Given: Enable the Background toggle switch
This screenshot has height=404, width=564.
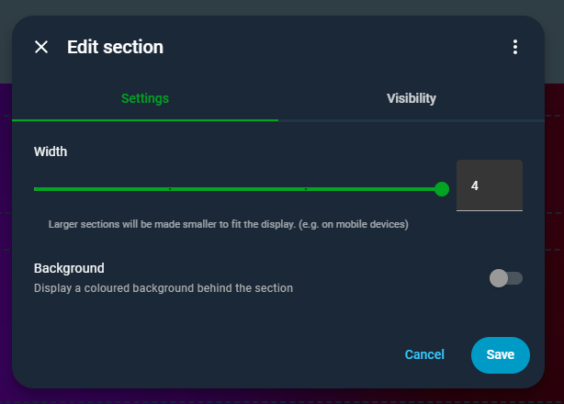Looking at the screenshot, I should pos(506,278).
